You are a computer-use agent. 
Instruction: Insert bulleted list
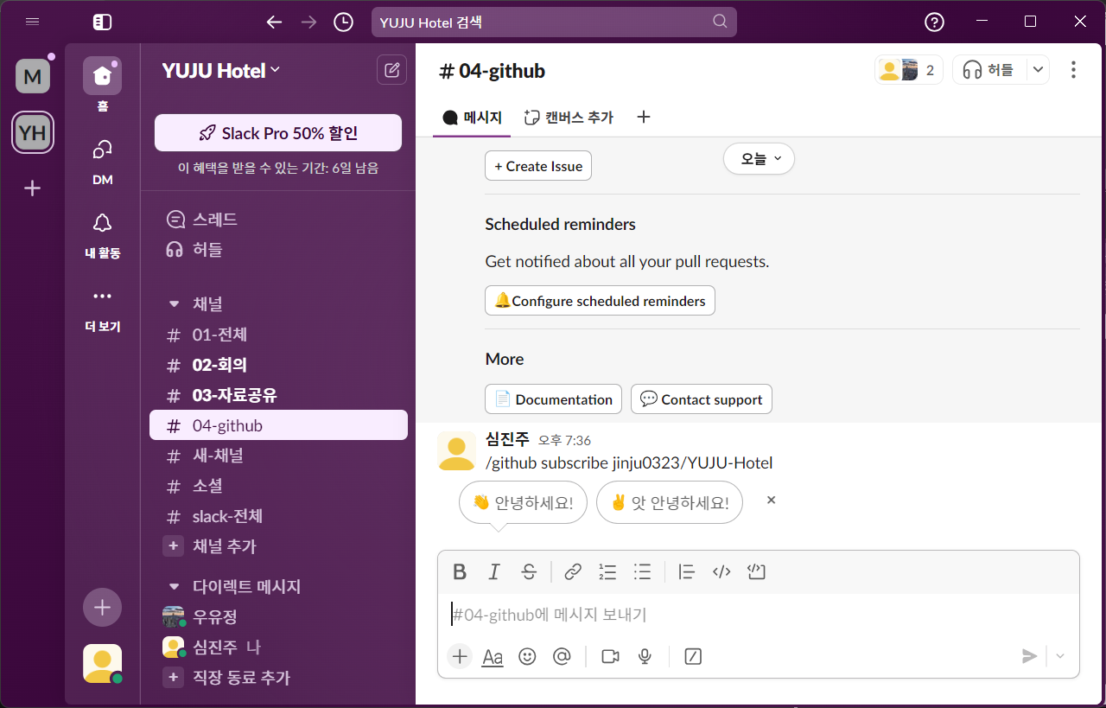click(642, 571)
